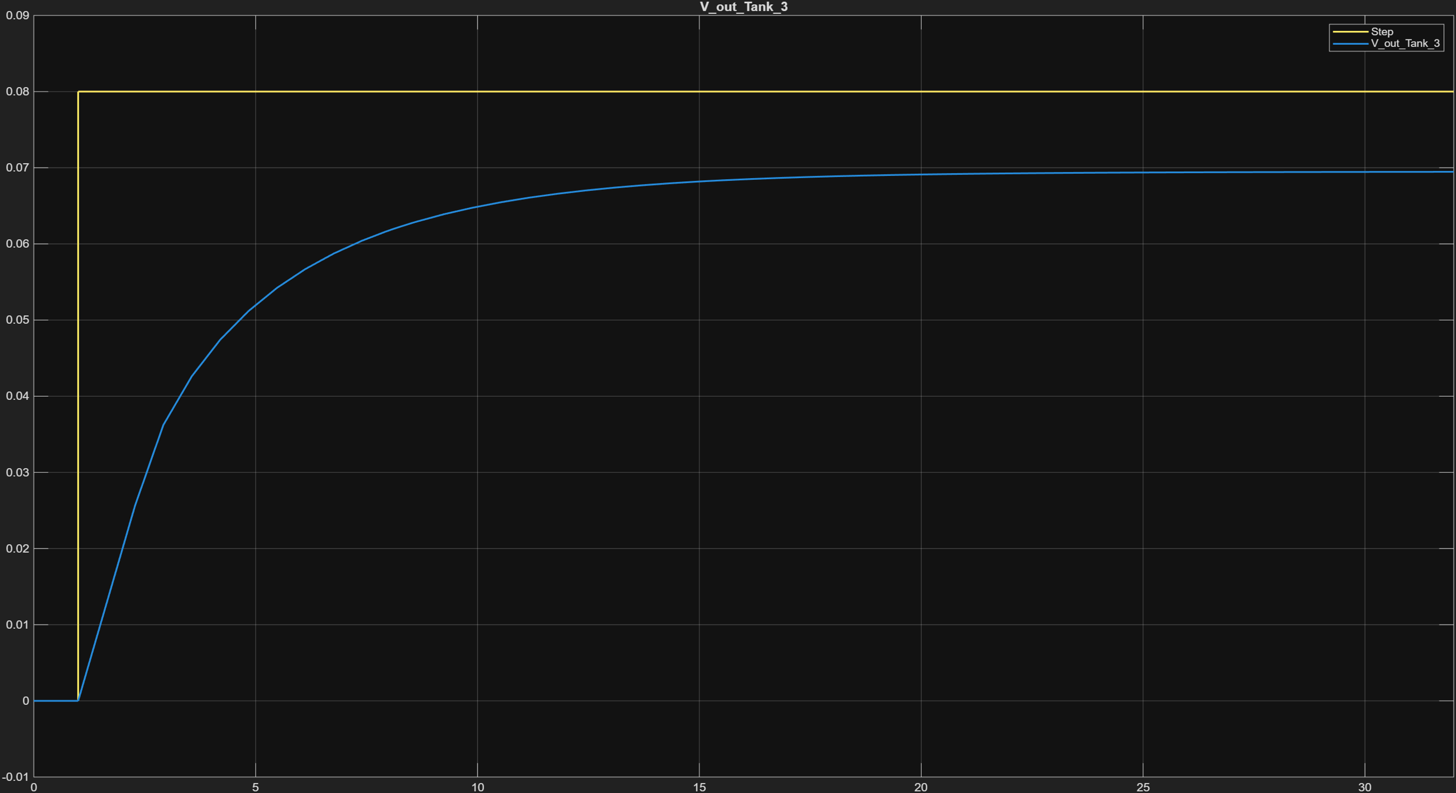The width and height of the screenshot is (1456, 793).
Task: Click the V_out_Tank_3 plot title
Action: (x=743, y=7)
